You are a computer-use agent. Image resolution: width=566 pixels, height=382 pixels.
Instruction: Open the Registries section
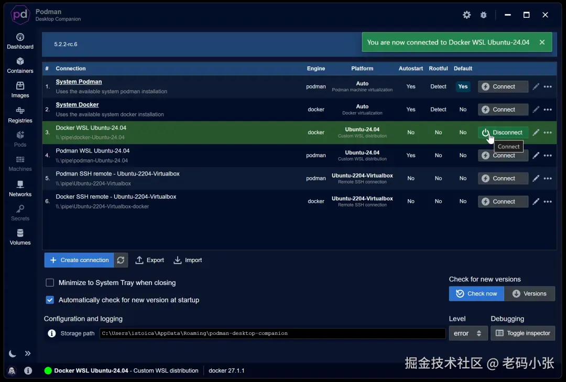(20, 115)
